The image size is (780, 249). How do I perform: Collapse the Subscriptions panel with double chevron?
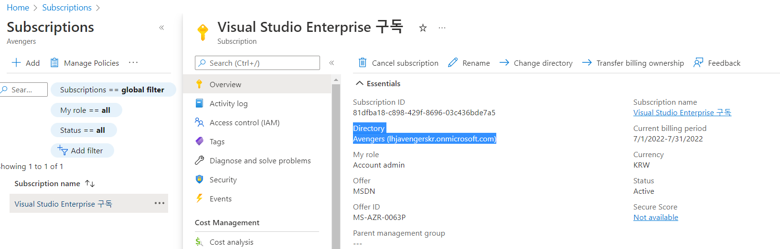[x=161, y=28]
